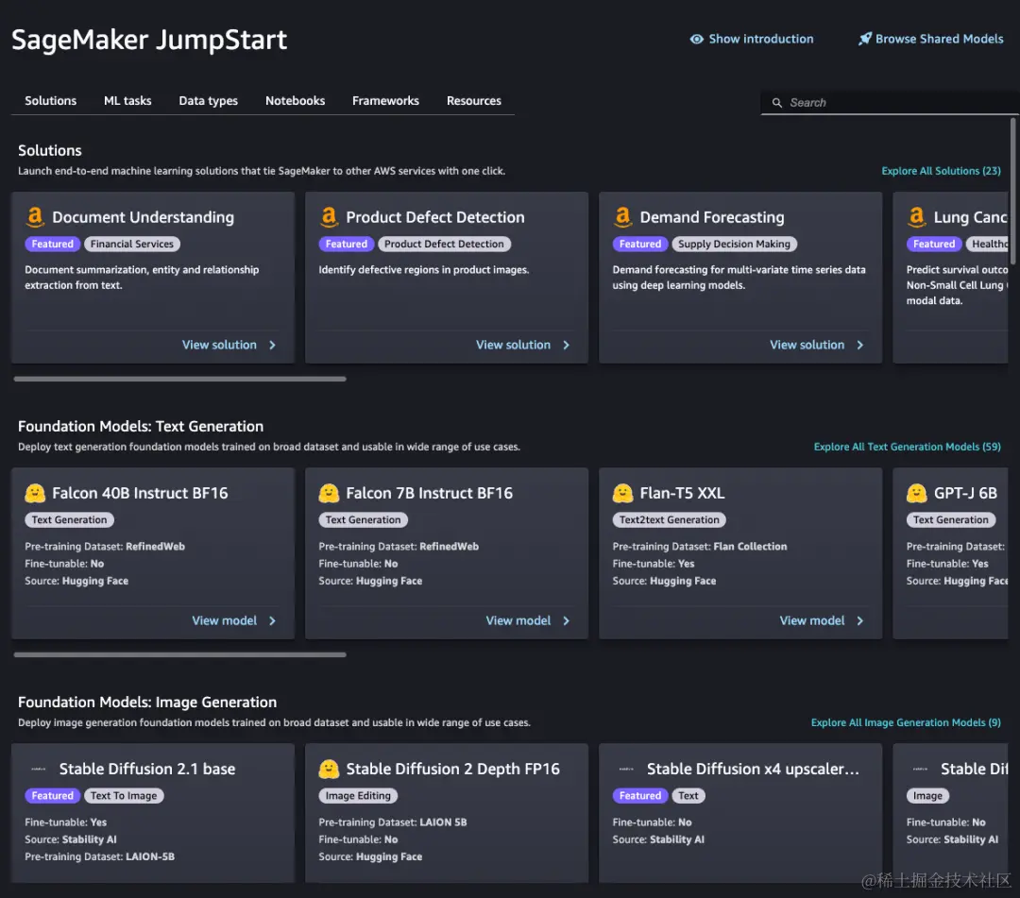The image size is (1020, 898).
Task: Click the magnifier icon in Search
Action: [776, 103]
